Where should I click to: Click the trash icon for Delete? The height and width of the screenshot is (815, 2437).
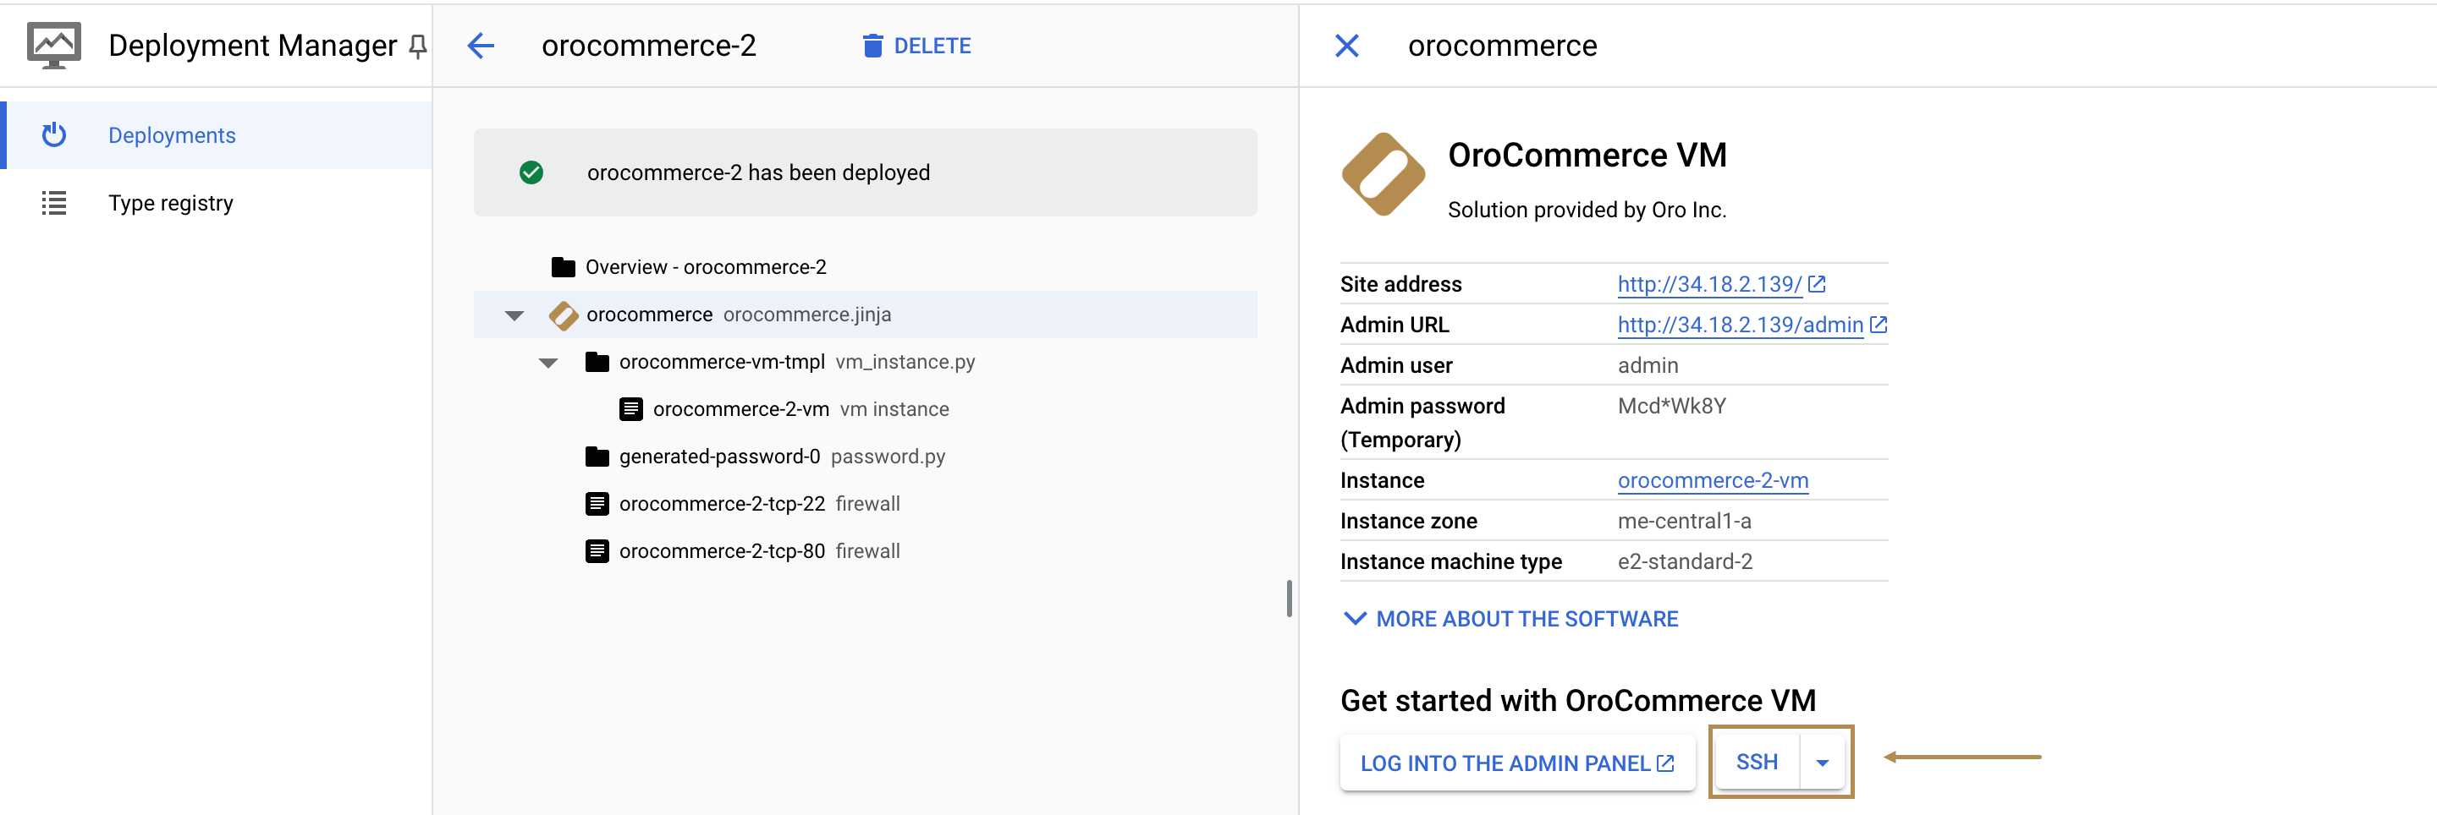pos(872,46)
